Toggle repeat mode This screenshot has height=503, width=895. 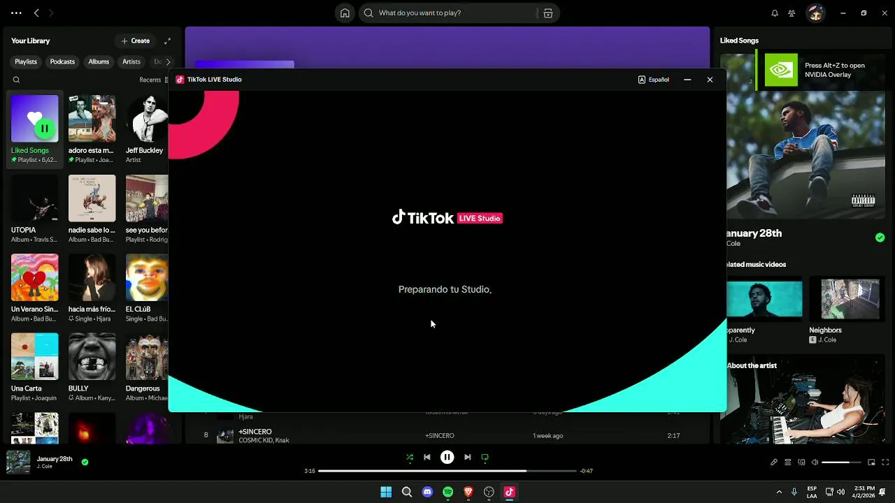[x=485, y=458]
